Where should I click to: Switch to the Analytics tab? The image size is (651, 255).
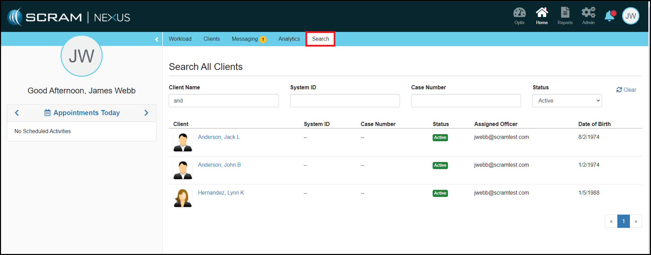(289, 39)
